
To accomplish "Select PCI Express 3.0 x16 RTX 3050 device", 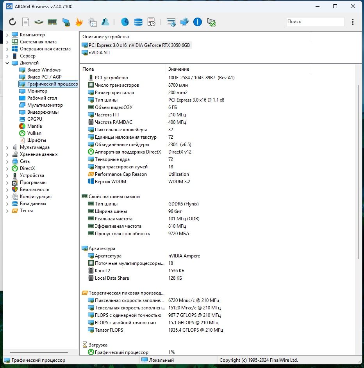I will coord(136,45).
